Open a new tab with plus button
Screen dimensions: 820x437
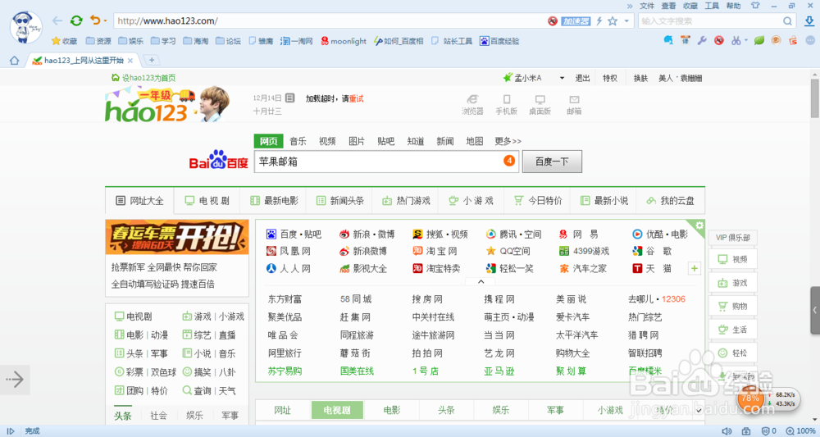point(152,60)
